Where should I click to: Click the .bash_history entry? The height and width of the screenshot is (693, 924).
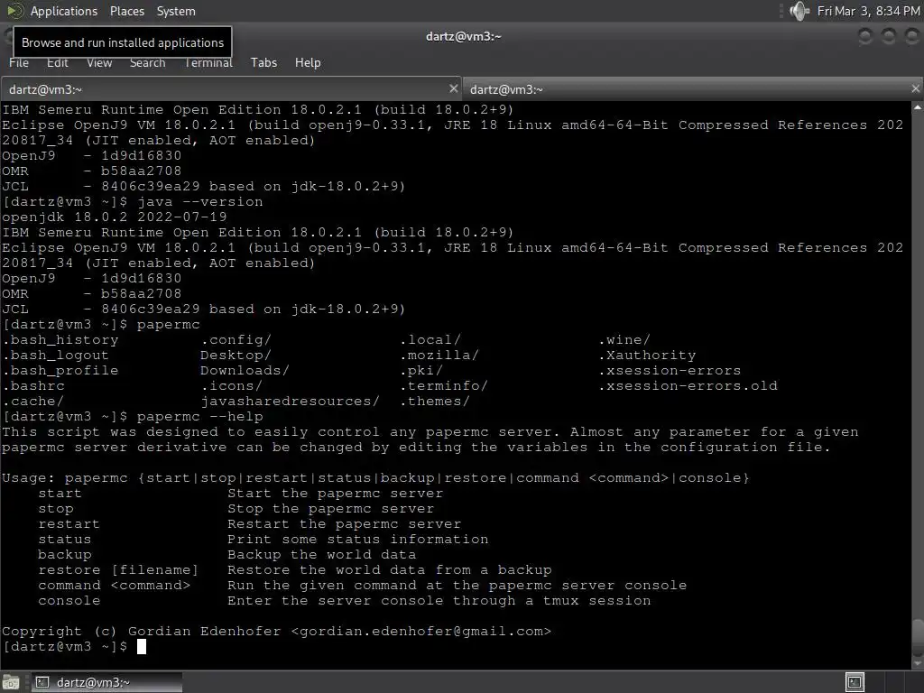click(60, 340)
